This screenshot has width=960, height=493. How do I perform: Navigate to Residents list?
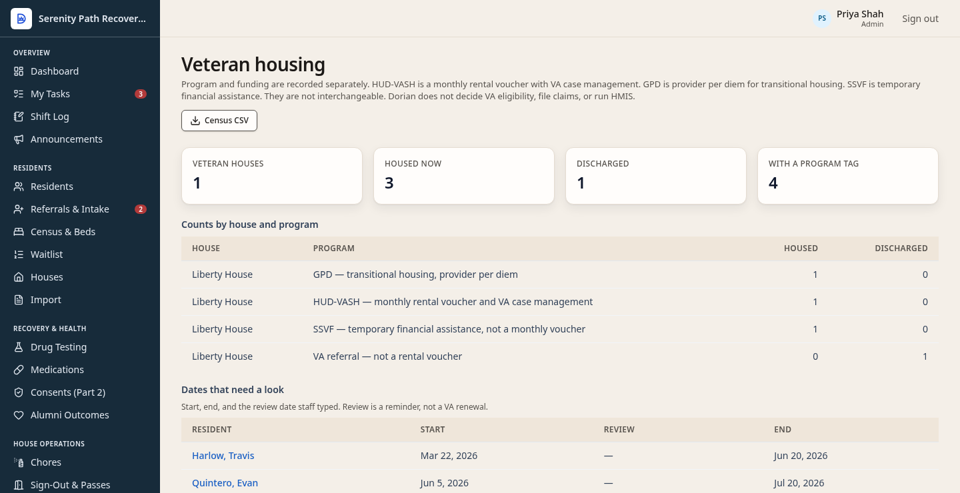tap(80, 187)
